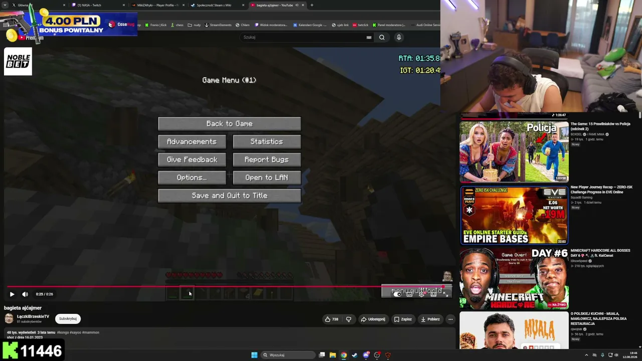Switch to the NASA - Twitch tab

98,5
